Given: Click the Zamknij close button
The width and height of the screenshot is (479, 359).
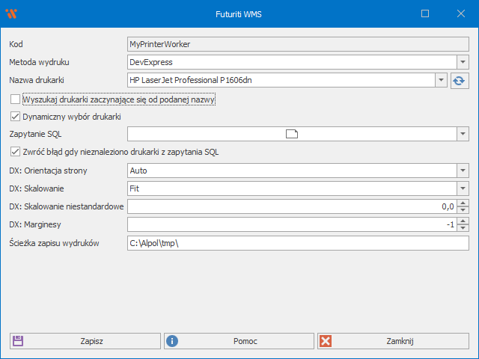Looking at the screenshot, I should pos(392,341).
